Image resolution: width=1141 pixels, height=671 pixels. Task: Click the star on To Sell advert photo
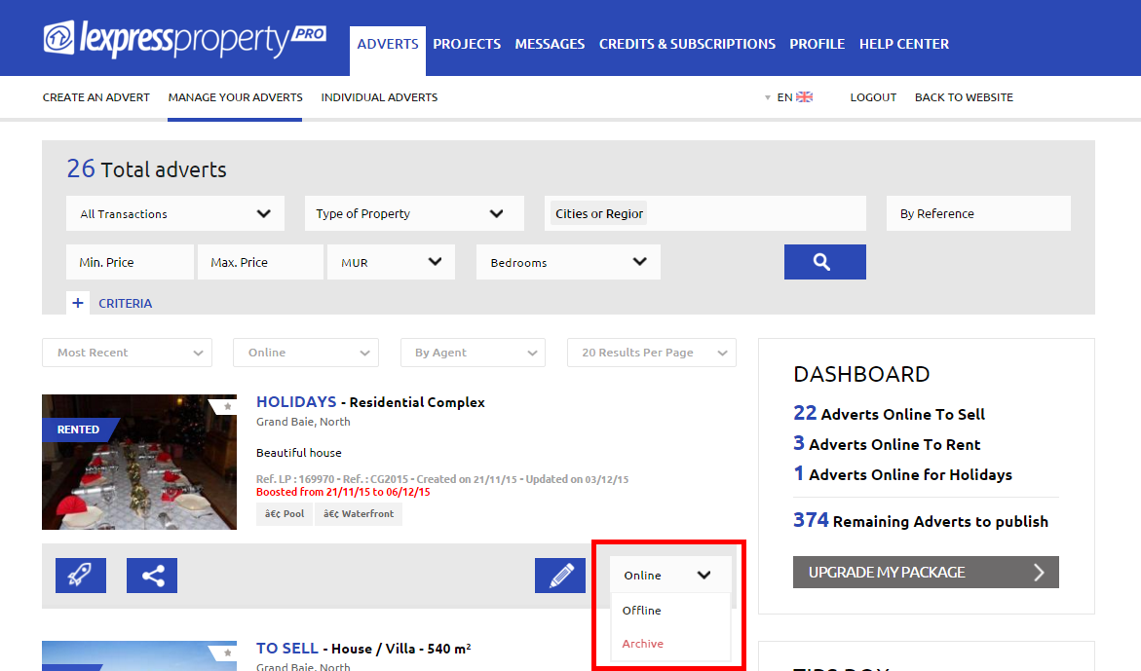(228, 652)
